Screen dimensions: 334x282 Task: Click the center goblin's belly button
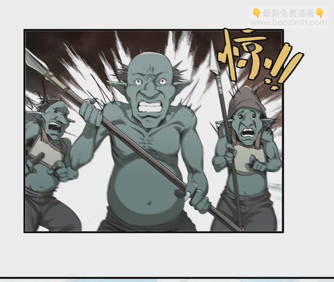tap(150, 203)
